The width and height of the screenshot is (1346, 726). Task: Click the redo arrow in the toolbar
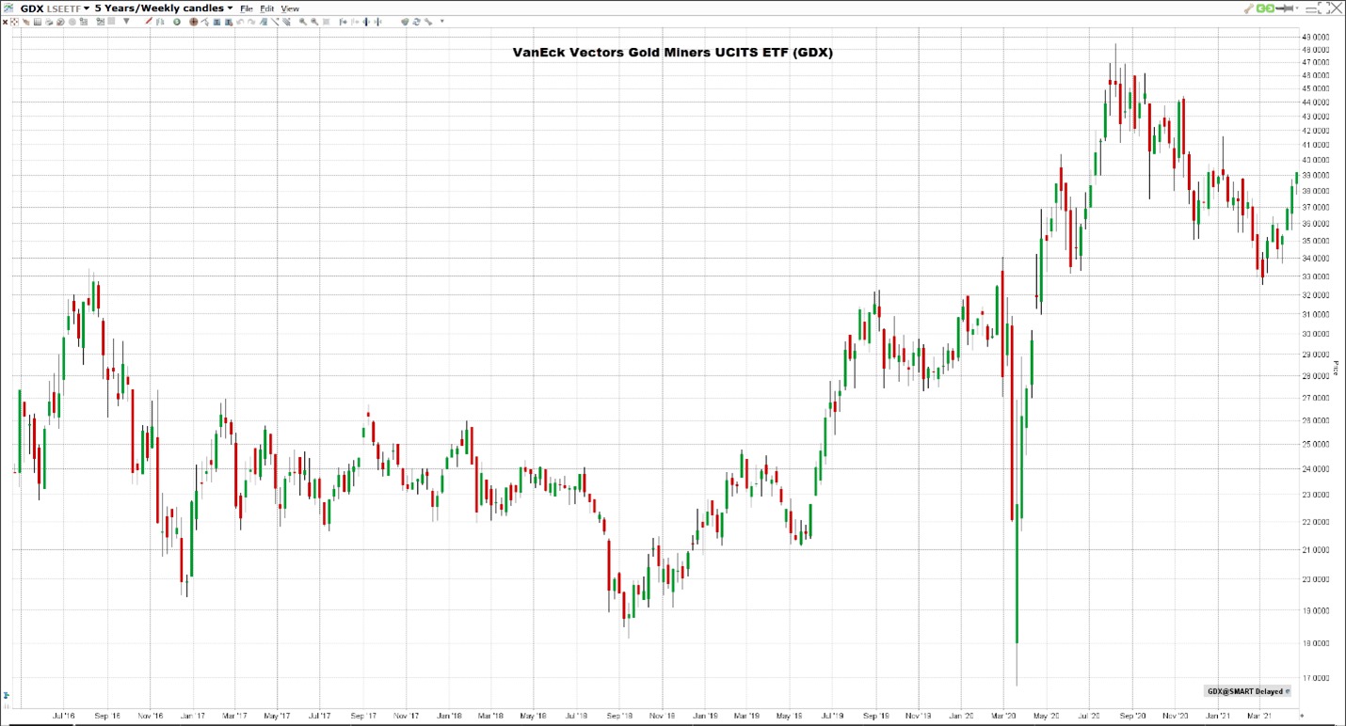(251, 22)
